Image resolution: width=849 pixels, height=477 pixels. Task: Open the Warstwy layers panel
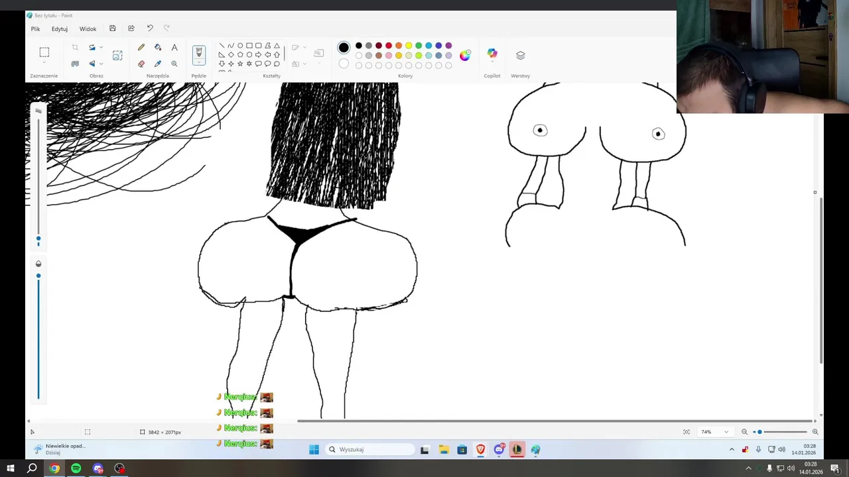click(521, 55)
